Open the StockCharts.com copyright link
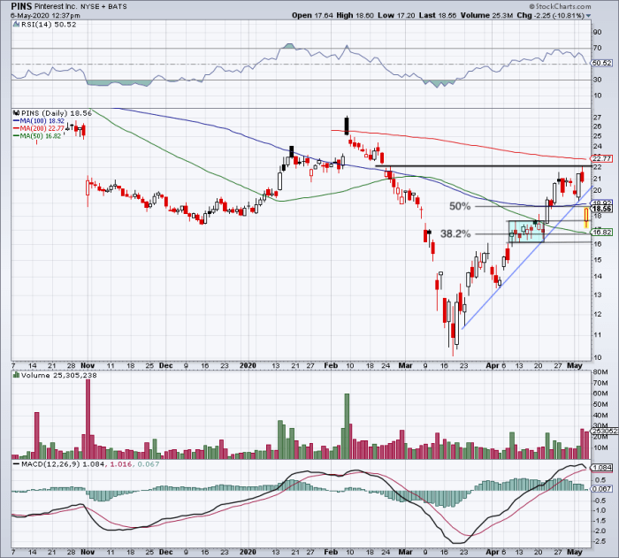Viewport: 619px width, 558px height. click(560, 6)
